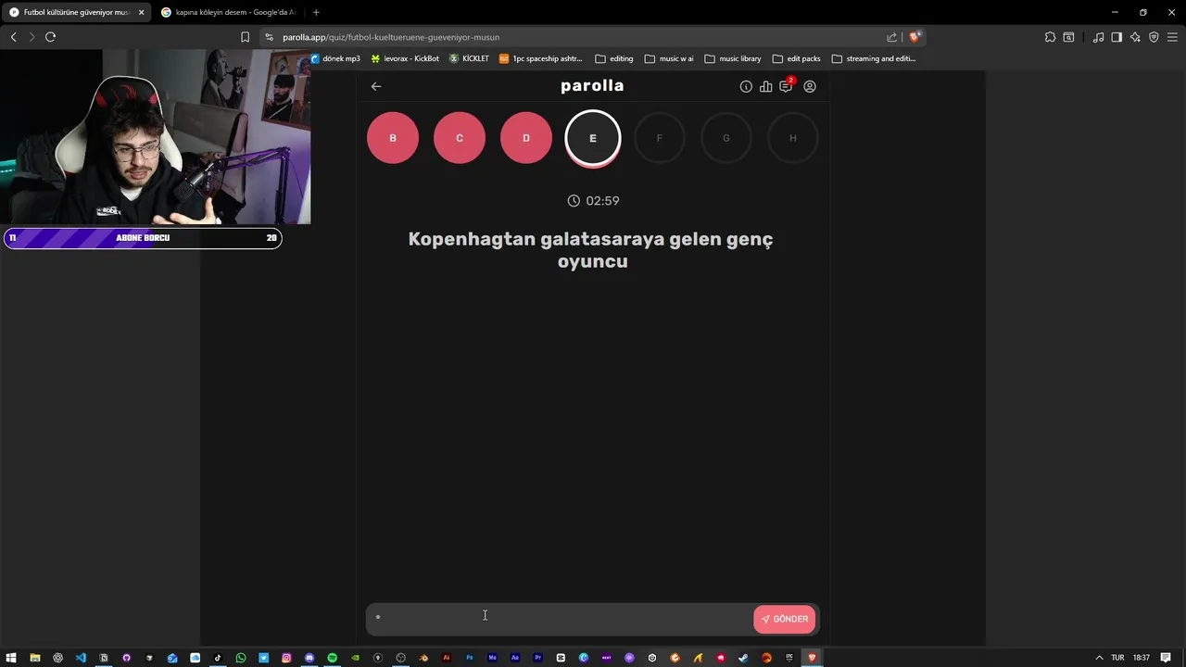This screenshot has height=667, width=1186.
Task: Select the letter G question circle
Action: point(726,138)
